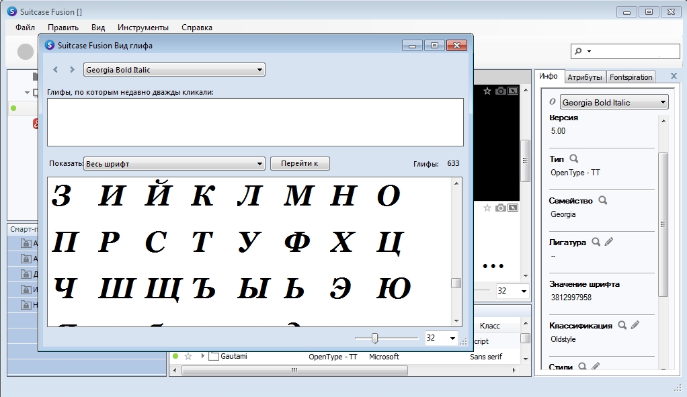Viewport: 687px width, 397px height.
Task: Click the recently double-clicked glyphs box
Action: coord(255,122)
